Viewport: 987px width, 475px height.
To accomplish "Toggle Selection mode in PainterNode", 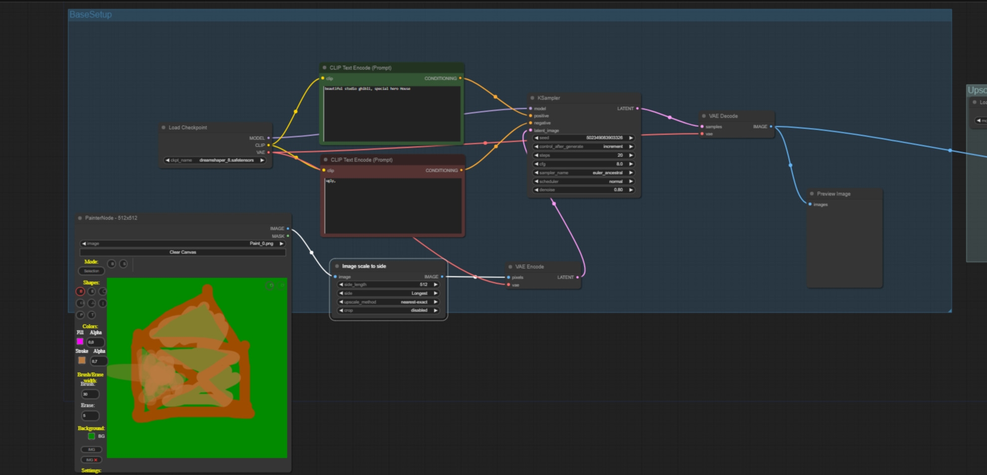I will click(91, 271).
